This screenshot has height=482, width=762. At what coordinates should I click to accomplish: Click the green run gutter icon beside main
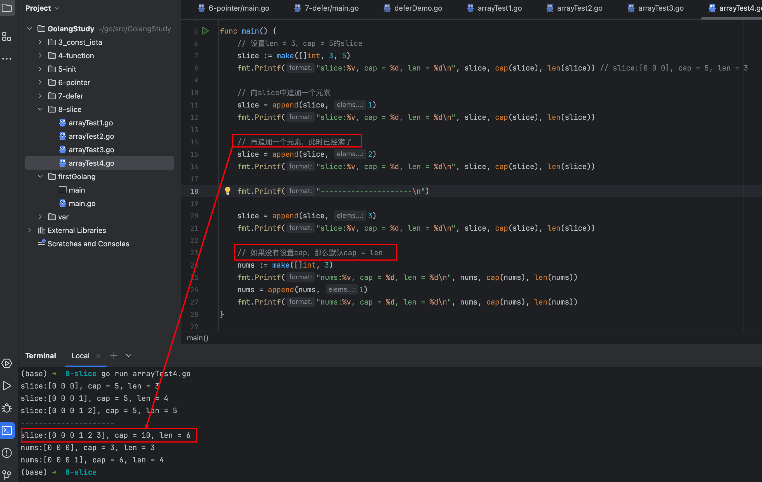[205, 31]
